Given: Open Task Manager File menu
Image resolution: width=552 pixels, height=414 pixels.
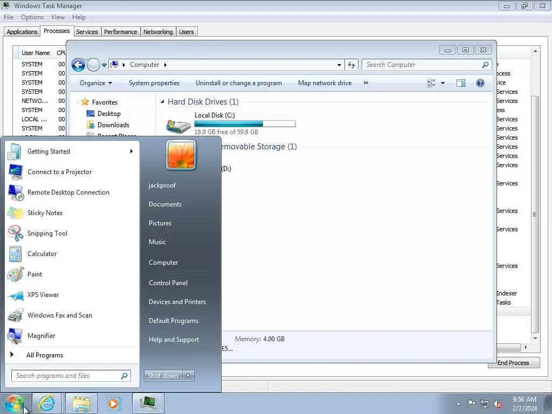Looking at the screenshot, I should (9, 17).
